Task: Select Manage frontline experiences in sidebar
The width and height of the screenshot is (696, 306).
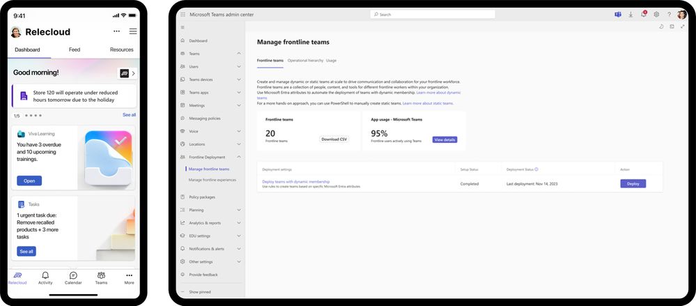Action: 212,180
